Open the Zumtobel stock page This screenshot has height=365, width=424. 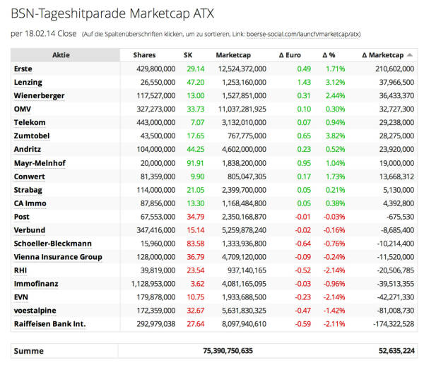click(x=31, y=136)
